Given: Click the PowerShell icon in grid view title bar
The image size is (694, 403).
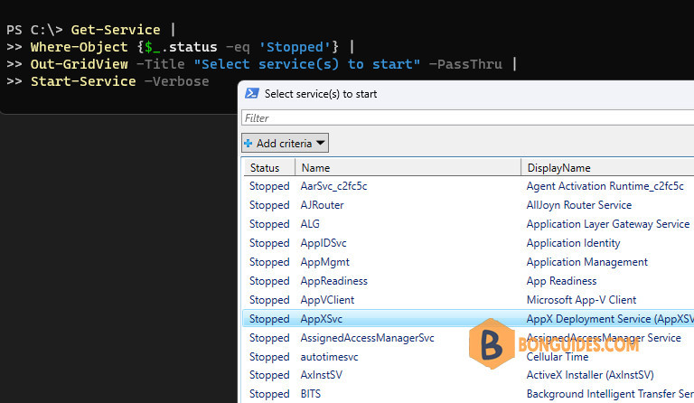Looking at the screenshot, I should pyautogui.click(x=252, y=93).
